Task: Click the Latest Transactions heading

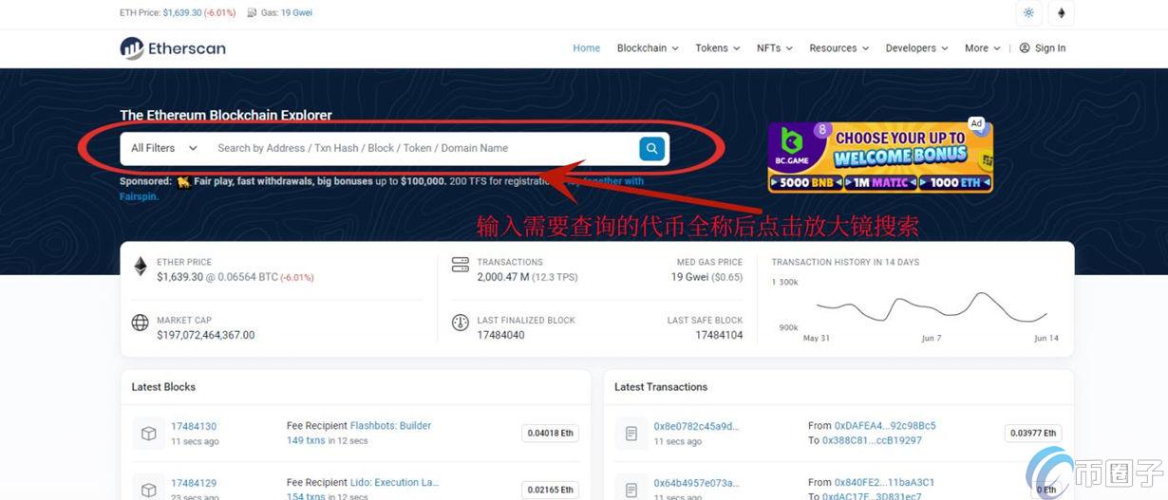Action: tap(661, 387)
